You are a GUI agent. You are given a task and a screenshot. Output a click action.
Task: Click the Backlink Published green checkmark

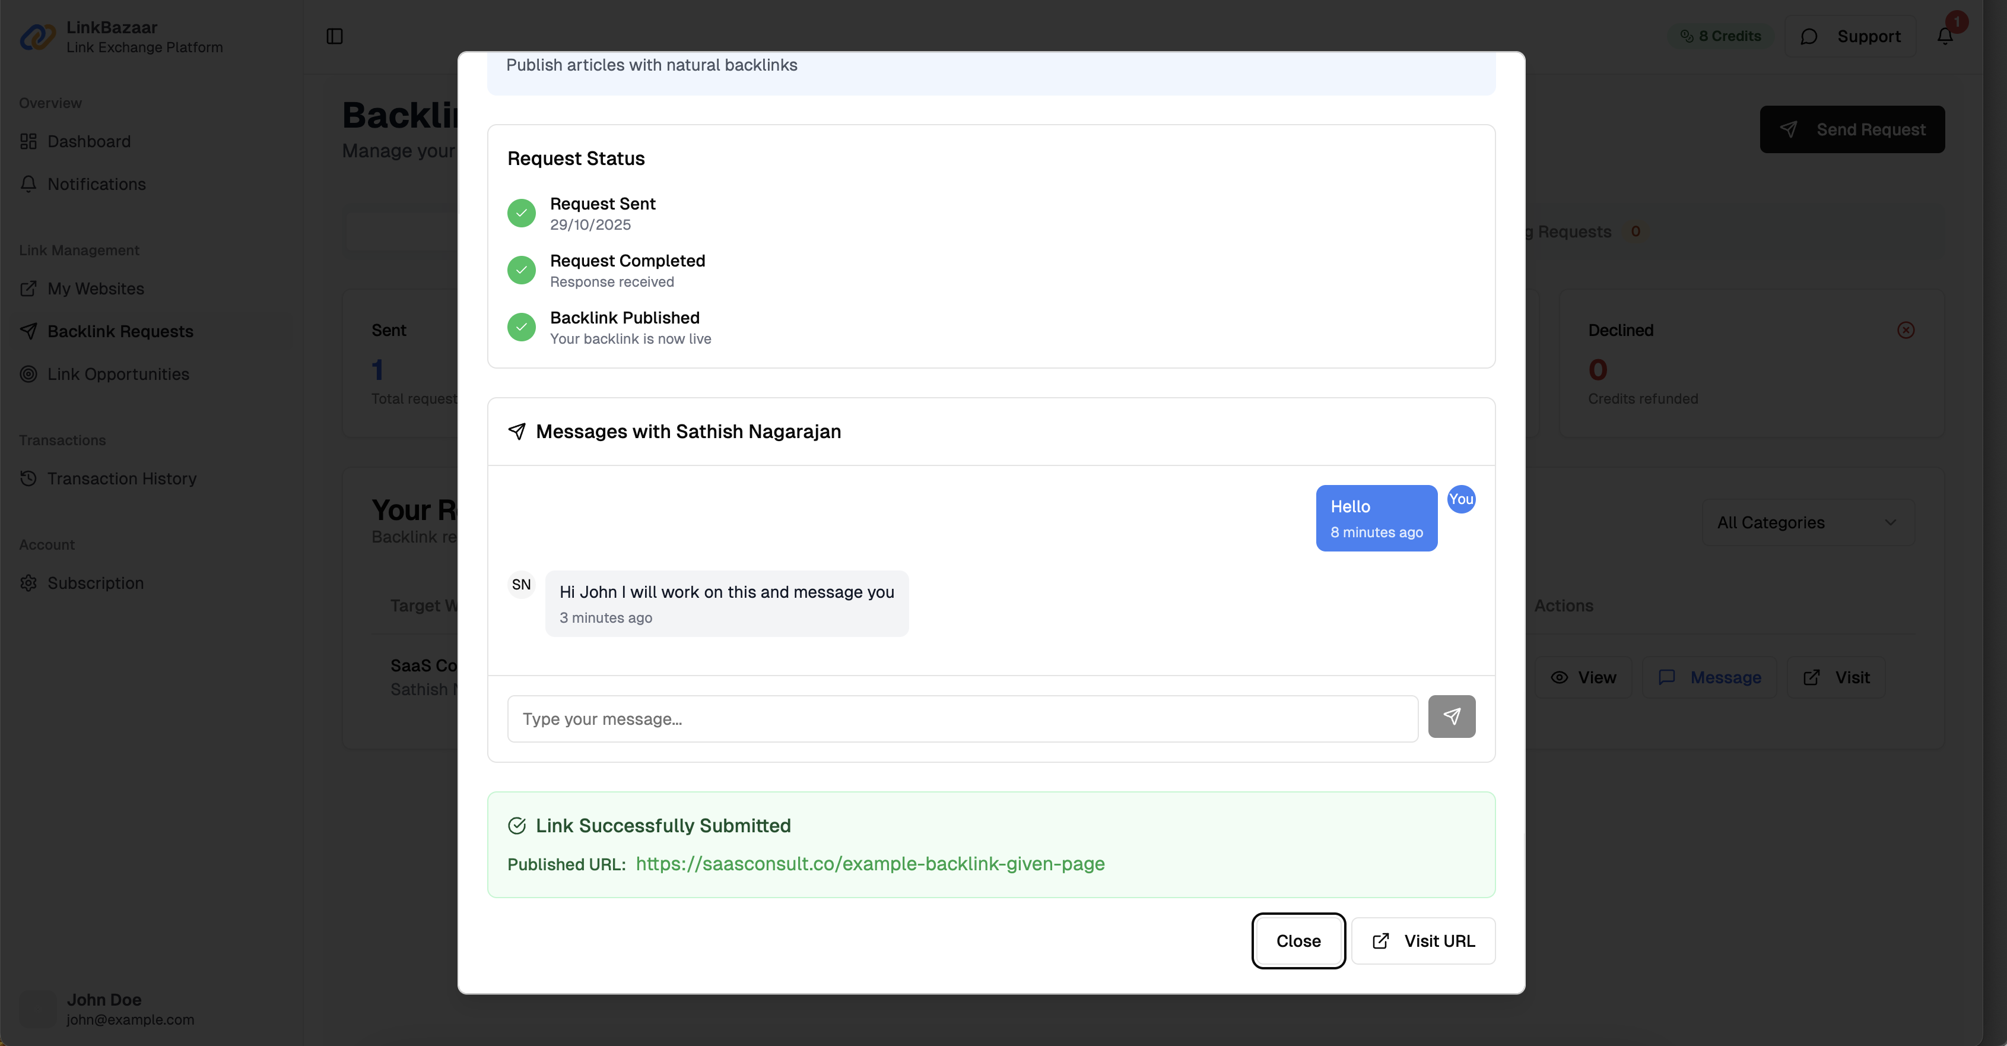(x=521, y=327)
